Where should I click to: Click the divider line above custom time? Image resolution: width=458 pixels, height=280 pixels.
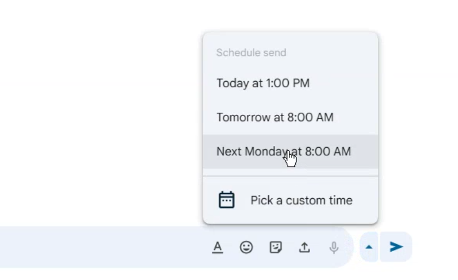[290, 176]
